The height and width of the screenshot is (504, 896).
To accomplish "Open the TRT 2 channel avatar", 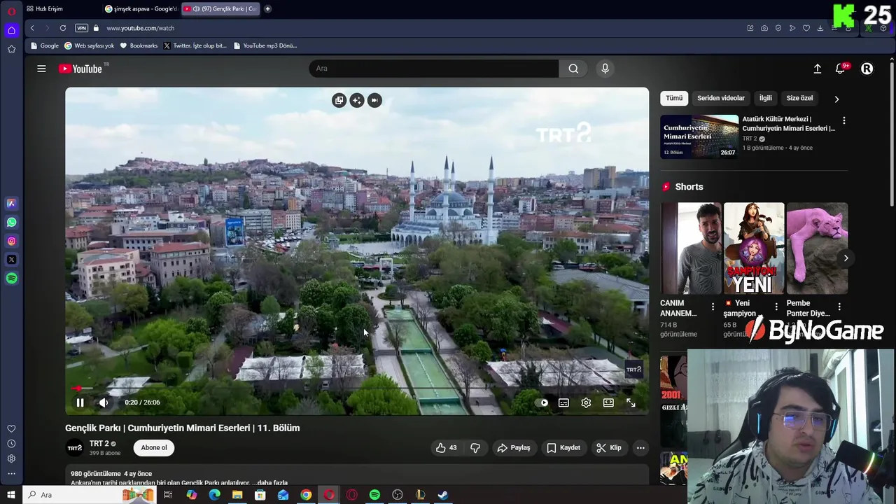I will 74,448.
